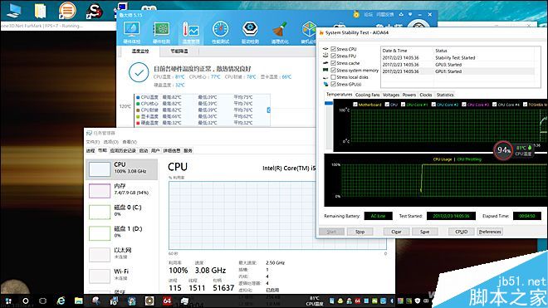Click Task Manager icon in its title bar
The height and width of the screenshot is (308, 548).
point(89,133)
